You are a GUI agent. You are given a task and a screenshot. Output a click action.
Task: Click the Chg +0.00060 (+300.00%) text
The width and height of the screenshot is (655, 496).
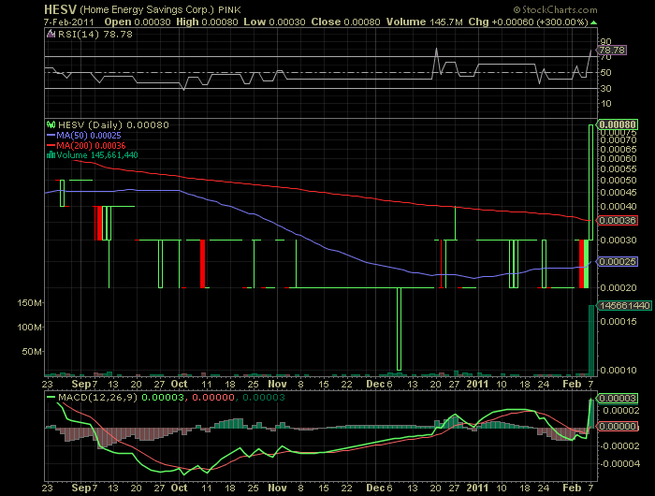(x=529, y=22)
